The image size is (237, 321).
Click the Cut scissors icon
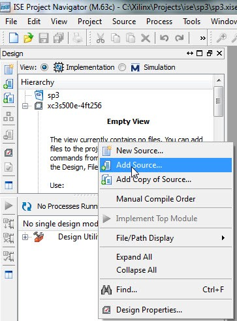pyautogui.click(x=101, y=38)
